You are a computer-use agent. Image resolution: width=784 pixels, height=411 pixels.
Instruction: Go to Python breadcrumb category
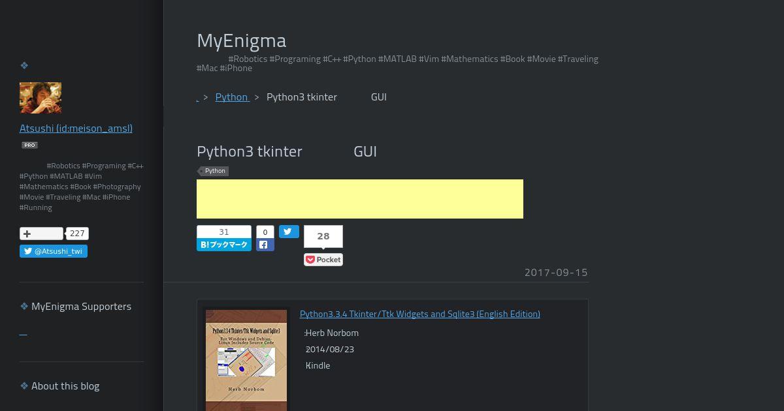click(x=232, y=97)
